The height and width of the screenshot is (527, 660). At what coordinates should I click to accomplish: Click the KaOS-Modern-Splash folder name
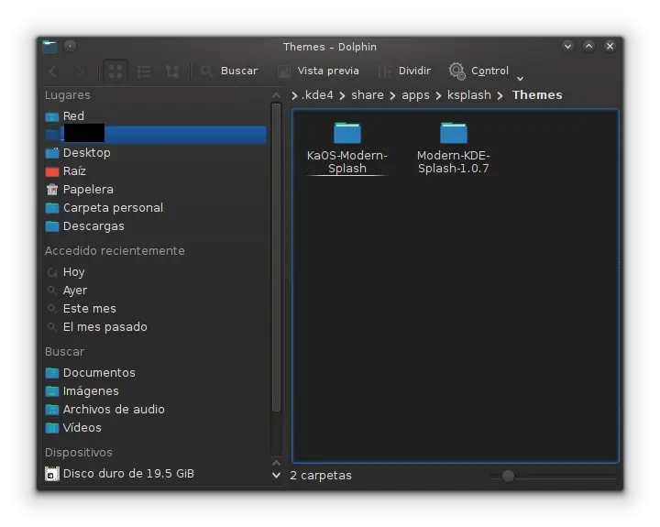coord(347,162)
